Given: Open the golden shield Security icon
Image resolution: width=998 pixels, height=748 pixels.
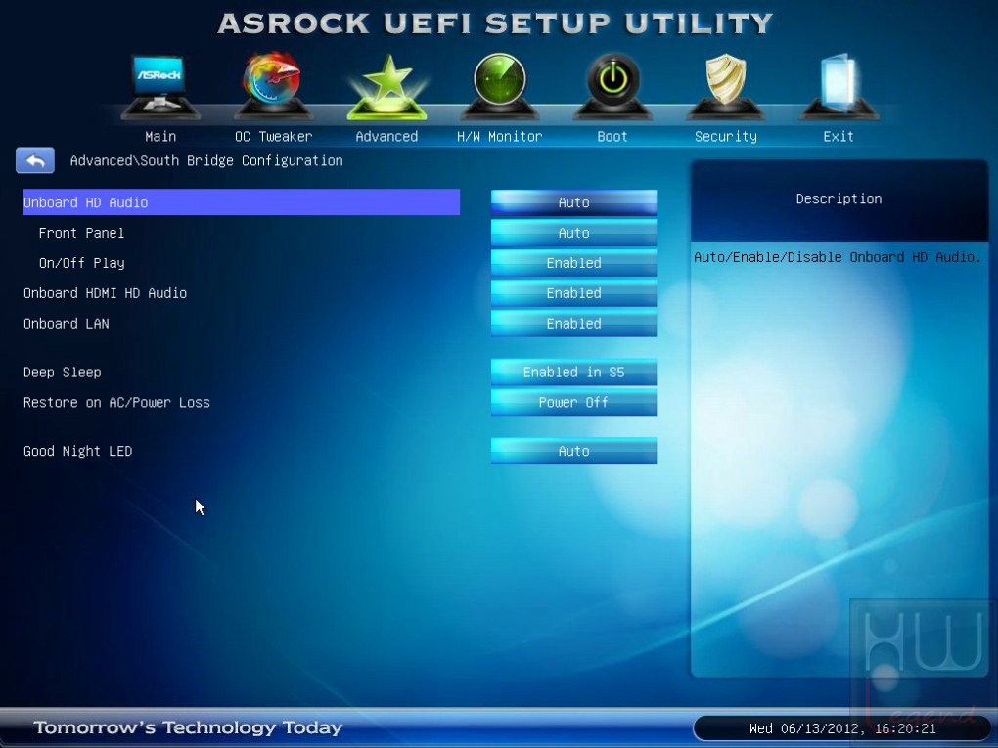Looking at the screenshot, I should pyautogui.click(x=726, y=86).
